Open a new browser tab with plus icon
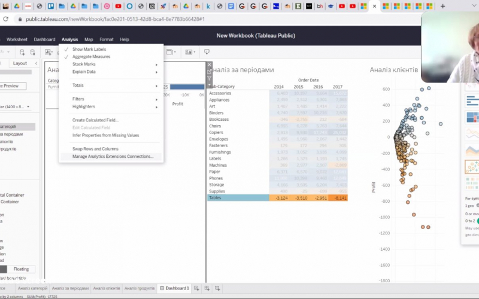This screenshot has width=479, height=299. point(442,6)
